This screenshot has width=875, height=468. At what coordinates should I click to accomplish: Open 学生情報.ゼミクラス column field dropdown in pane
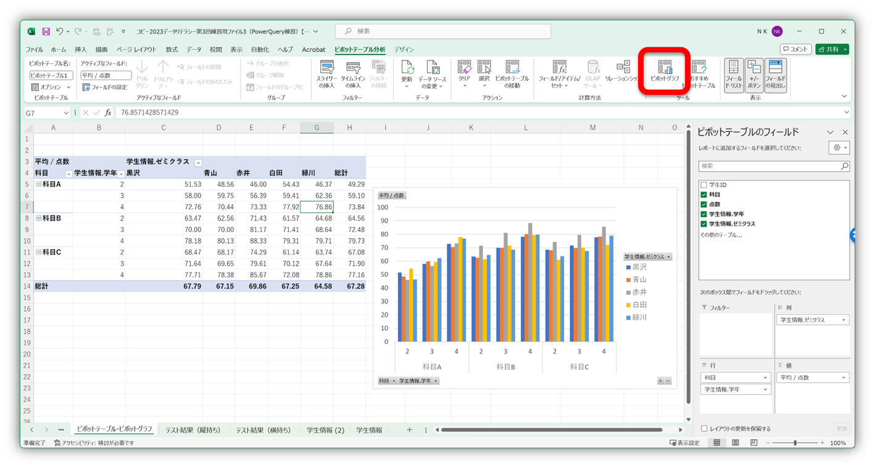(844, 320)
